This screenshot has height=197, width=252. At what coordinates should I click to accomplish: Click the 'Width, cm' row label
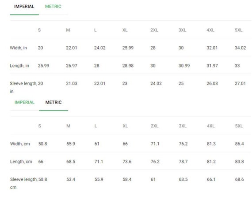pyautogui.click(x=20, y=144)
